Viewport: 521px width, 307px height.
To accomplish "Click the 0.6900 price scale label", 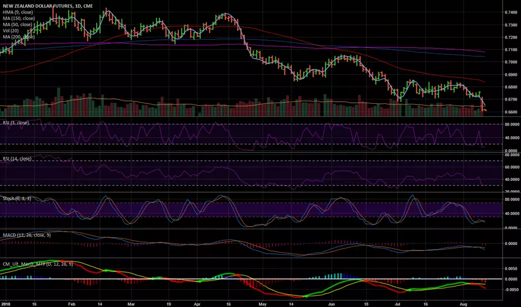I will coord(511,75).
